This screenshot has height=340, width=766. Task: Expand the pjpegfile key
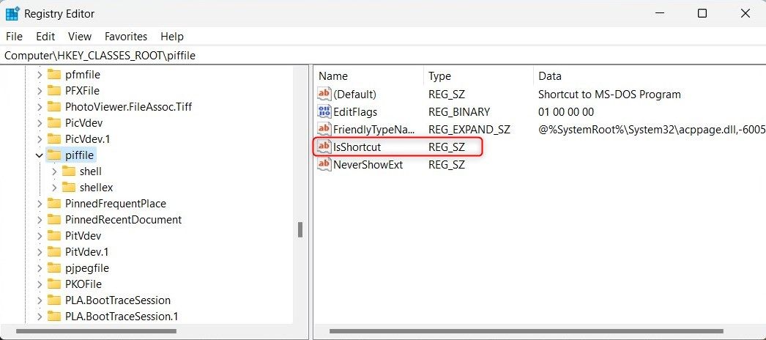[40, 268]
